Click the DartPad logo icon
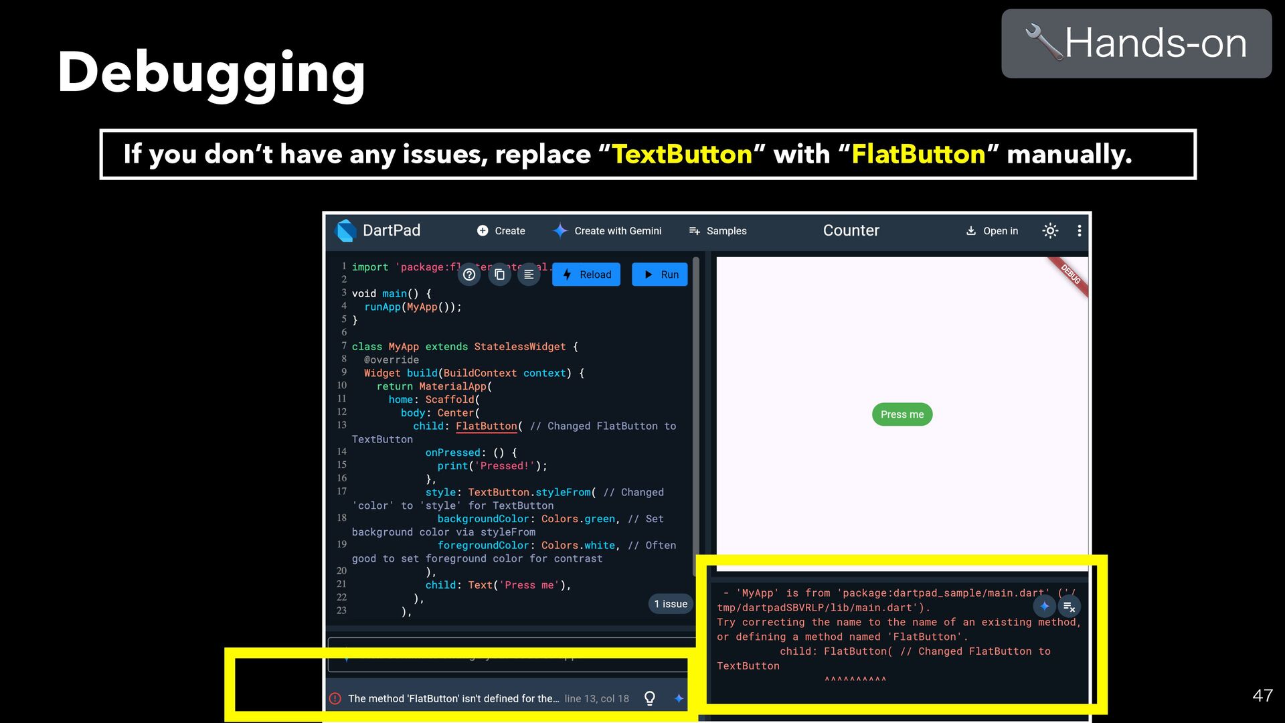 (x=346, y=231)
